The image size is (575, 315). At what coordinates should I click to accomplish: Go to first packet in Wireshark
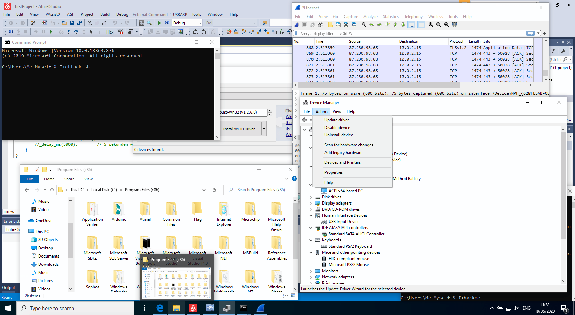point(395,25)
